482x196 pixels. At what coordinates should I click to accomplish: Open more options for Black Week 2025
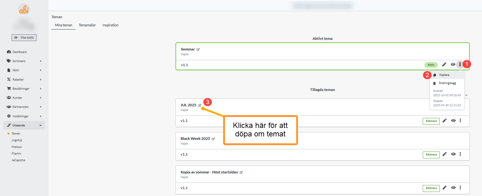click(x=460, y=154)
